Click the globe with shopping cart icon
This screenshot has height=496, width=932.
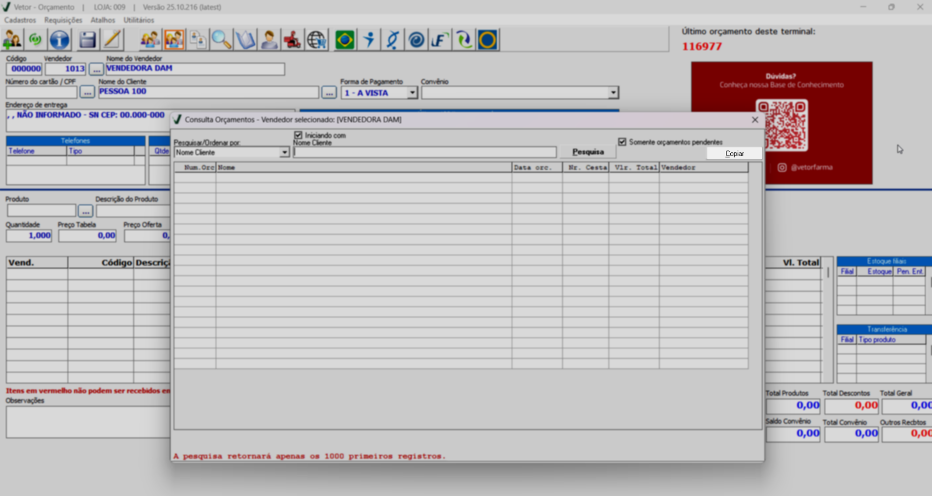pyautogui.click(x=317, y=40)
